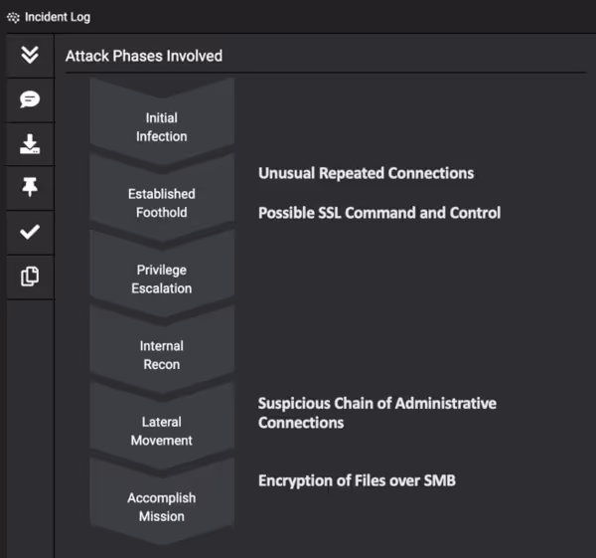Click the Incident Log title
The image size is (596, 558).
[58, 17]
